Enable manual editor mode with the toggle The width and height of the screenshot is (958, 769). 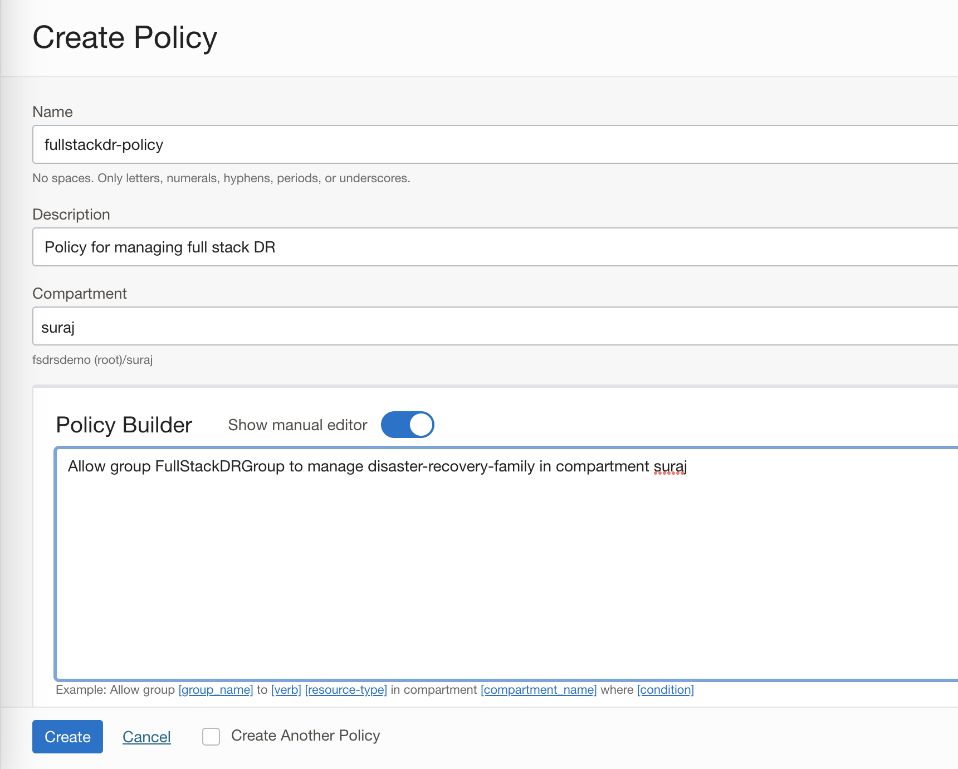[407, 424]
